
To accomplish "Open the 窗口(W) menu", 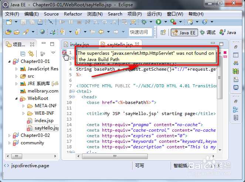I will tap(175, 14).
